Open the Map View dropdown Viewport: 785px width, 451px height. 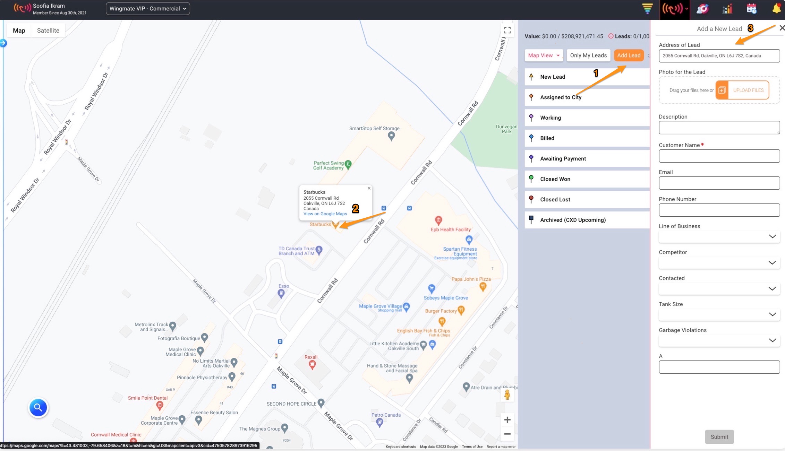pos(544,55)
